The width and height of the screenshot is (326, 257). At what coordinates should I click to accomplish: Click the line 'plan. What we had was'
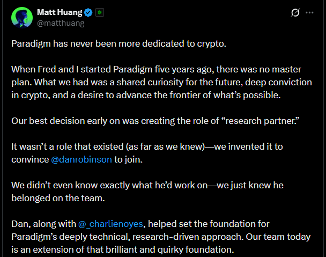point(161,83)
